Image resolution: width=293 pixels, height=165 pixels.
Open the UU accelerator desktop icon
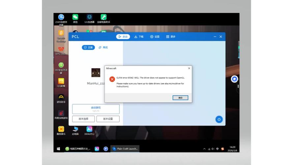(x=89, y=18)
